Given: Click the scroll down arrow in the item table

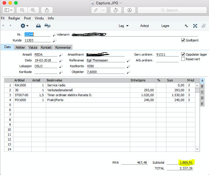Looking at the screenshot, I should click(197, 149).
